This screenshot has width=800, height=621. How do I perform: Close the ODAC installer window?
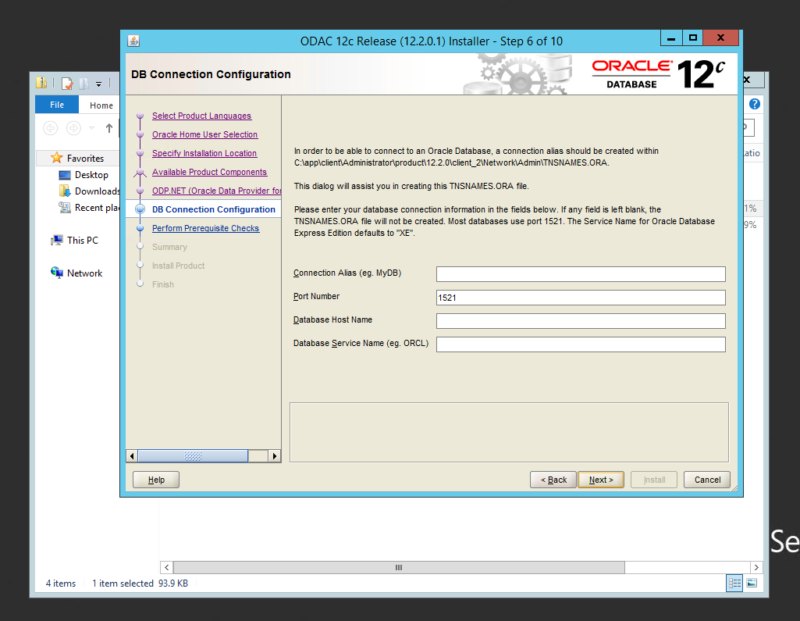720,37
